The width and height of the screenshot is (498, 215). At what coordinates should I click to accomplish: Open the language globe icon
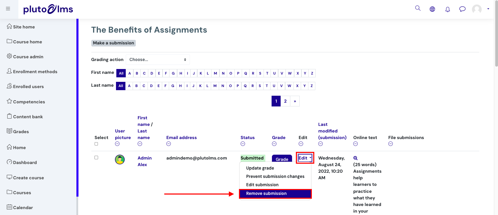pyautogui.click(x=432, y=9)
